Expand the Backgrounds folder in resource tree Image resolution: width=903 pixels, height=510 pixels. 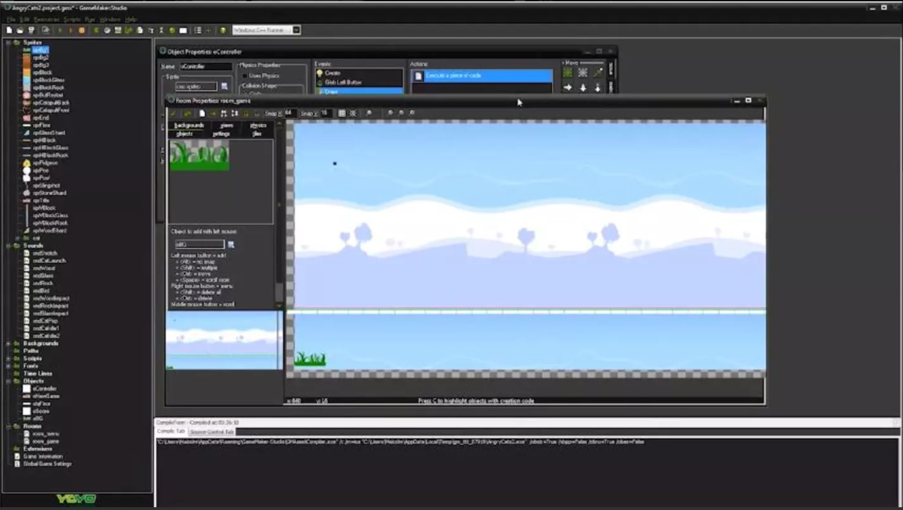click(8, 344)
